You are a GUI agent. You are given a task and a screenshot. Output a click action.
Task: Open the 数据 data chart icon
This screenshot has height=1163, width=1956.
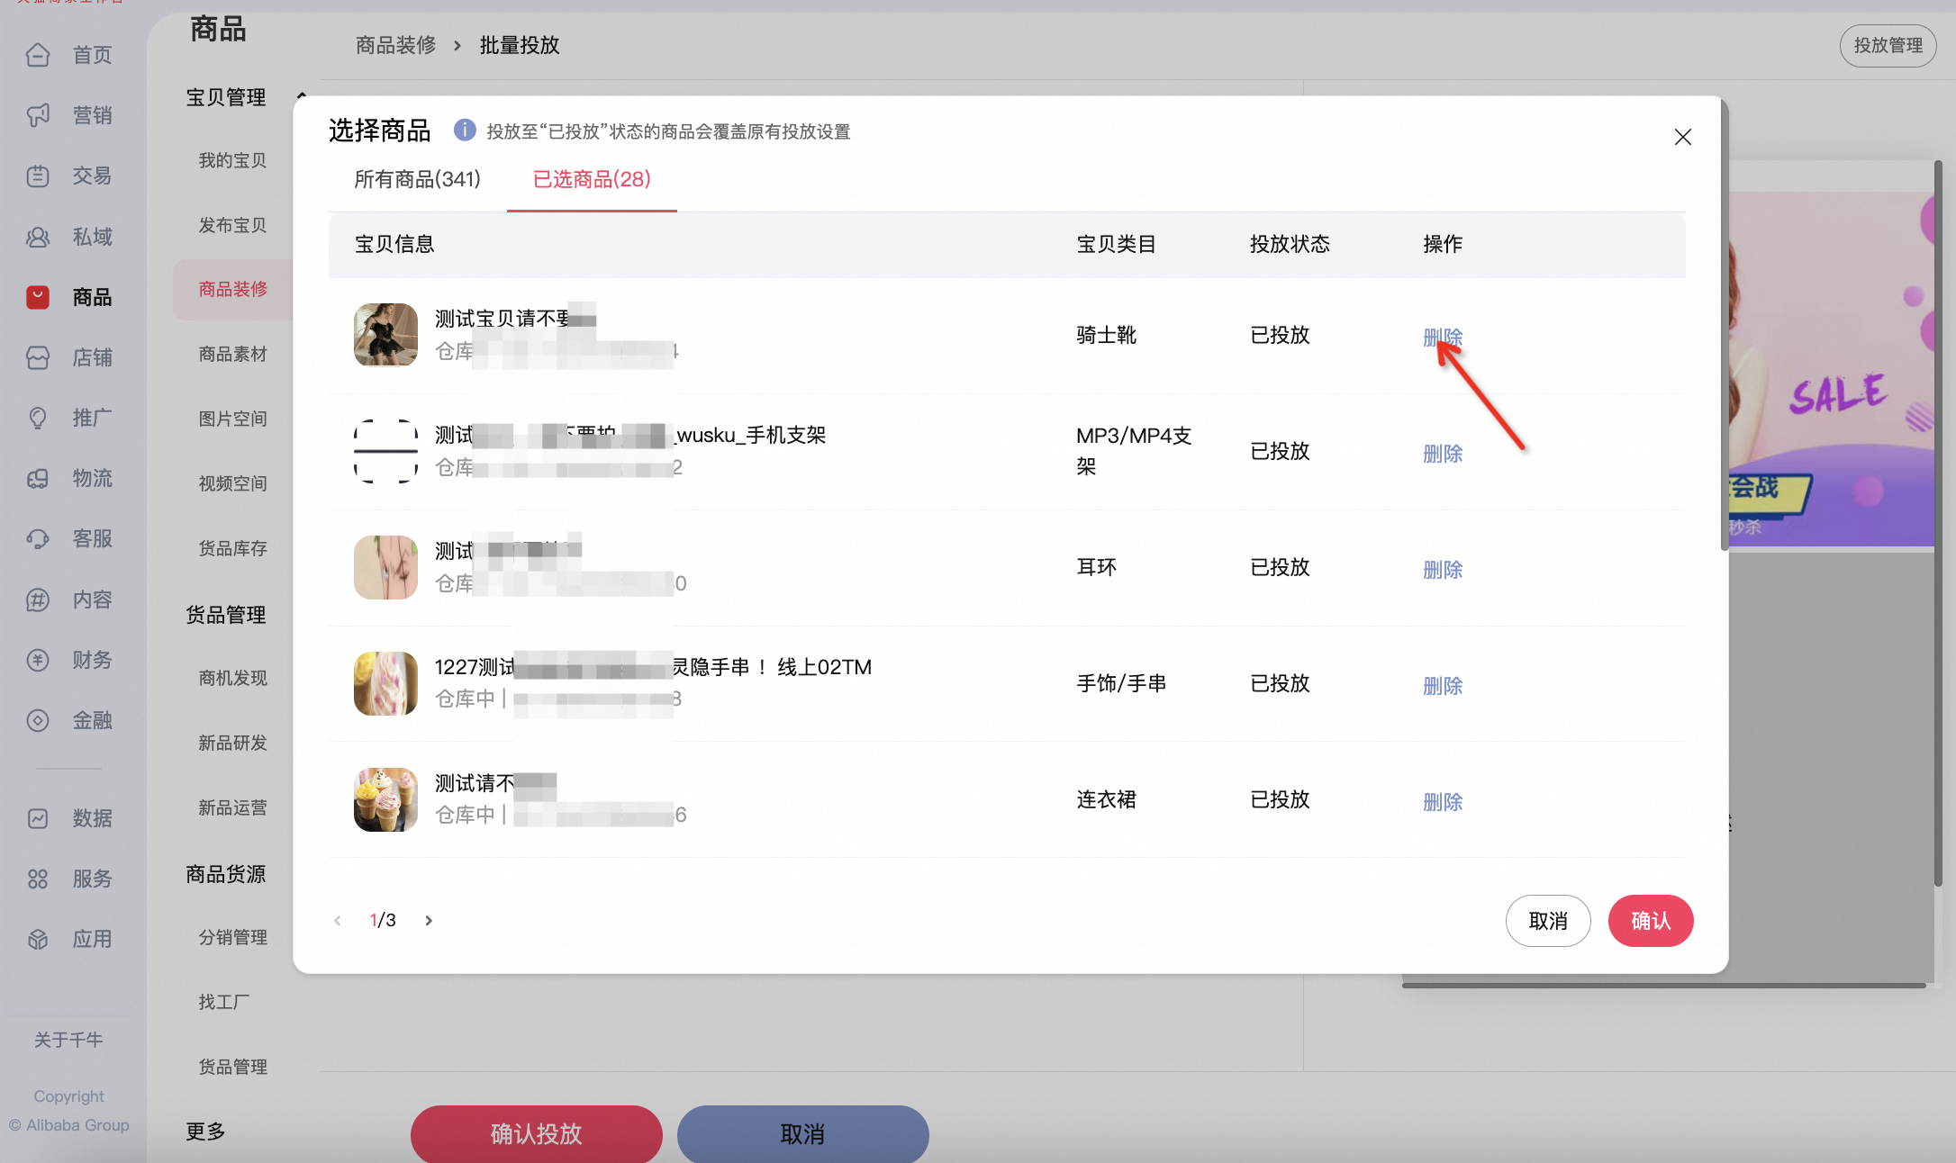coord(38,818)
